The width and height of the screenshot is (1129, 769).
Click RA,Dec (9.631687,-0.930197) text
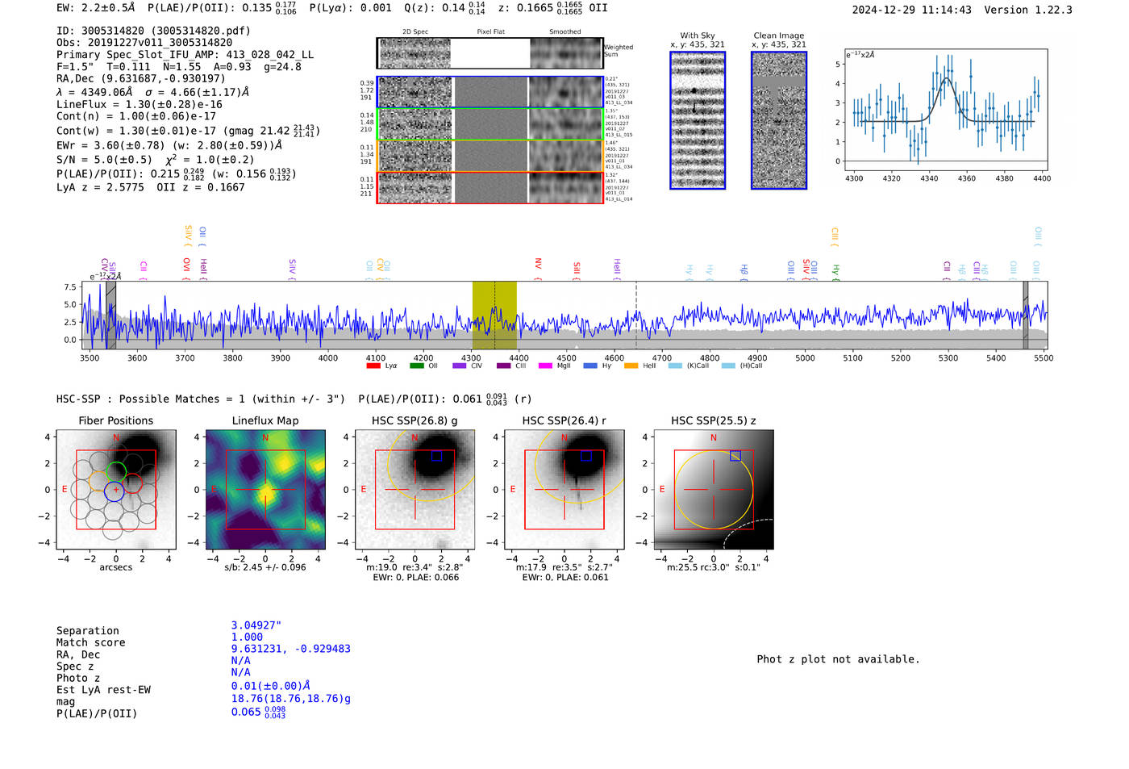[141, 78]
